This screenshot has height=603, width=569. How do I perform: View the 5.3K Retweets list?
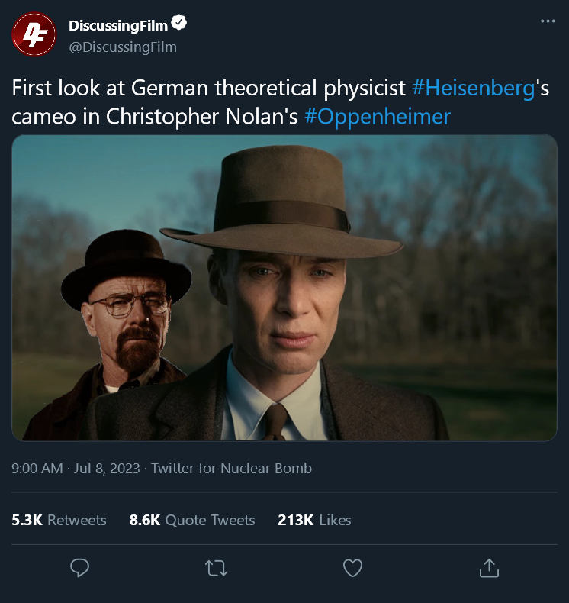click(x=59, y=520)
